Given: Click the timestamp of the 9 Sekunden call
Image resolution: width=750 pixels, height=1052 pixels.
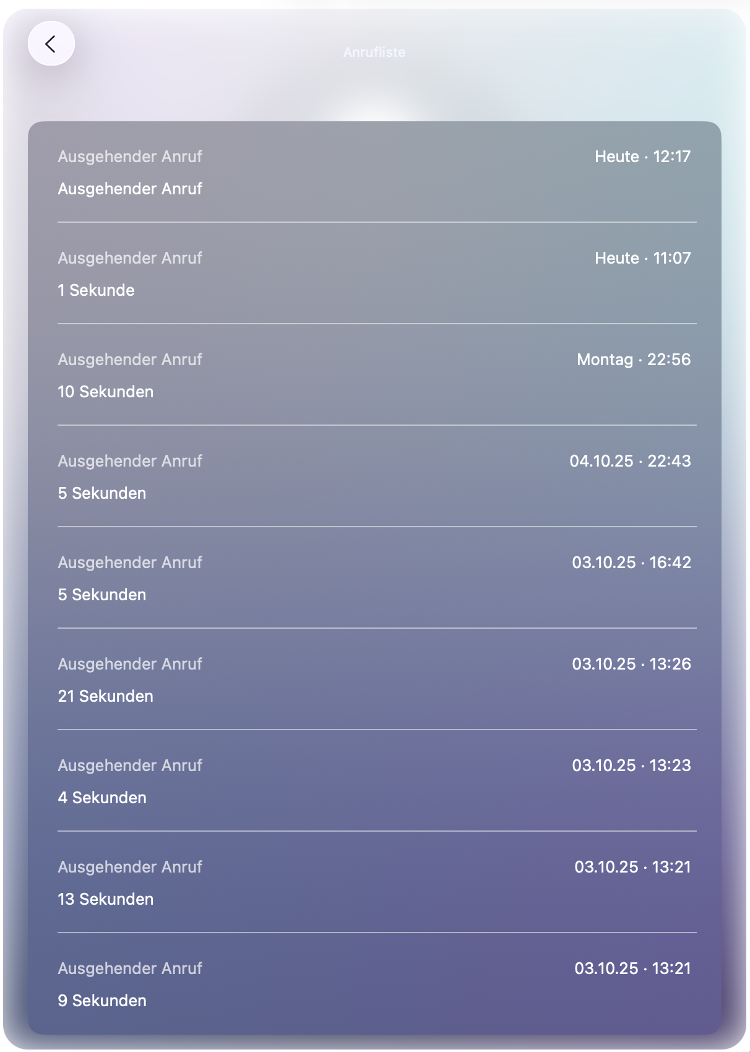Looking at the screenshot, I should 632,968.
